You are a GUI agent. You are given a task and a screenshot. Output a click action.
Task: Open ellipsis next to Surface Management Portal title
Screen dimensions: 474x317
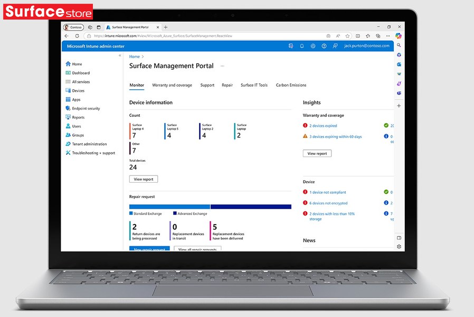point(222,66)
